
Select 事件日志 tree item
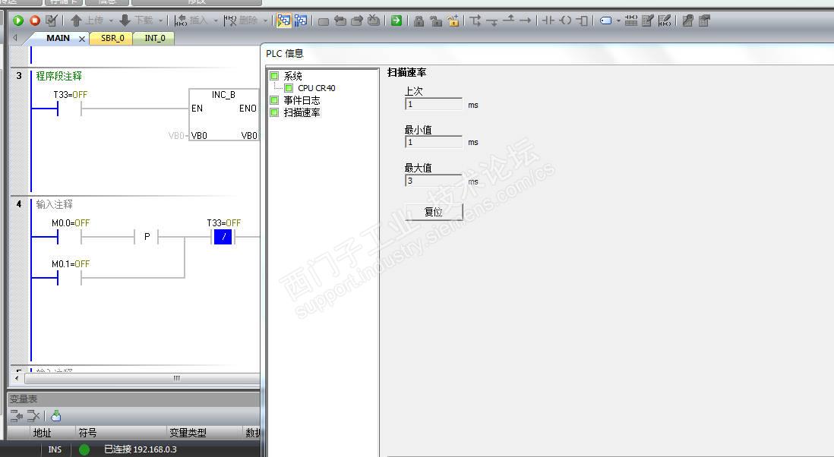pyautogui.click(x=302, y=100)
